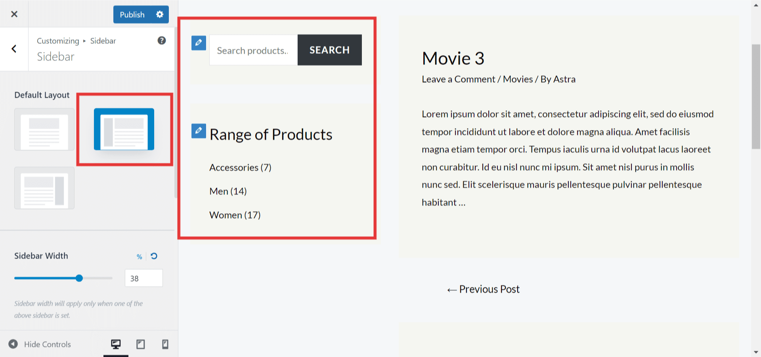Open the Sidebar help question mark icon

click(162, 40)
